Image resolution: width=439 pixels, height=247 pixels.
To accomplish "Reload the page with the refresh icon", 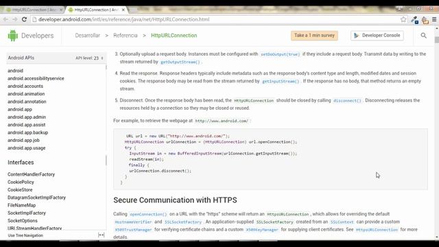I will coord(25,19).
